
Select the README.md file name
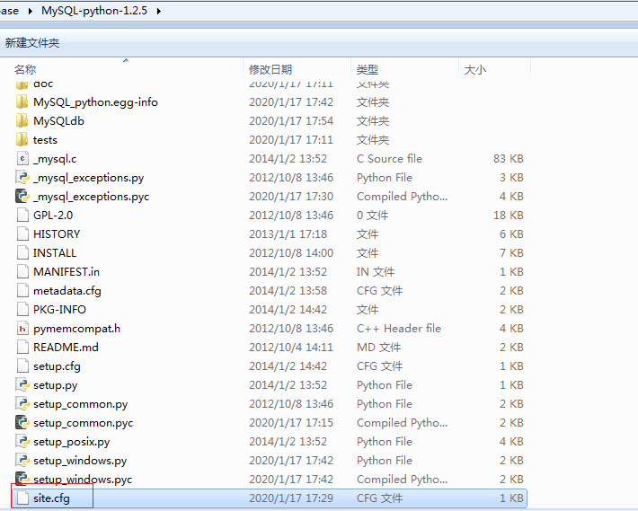(x=66, y=348)
